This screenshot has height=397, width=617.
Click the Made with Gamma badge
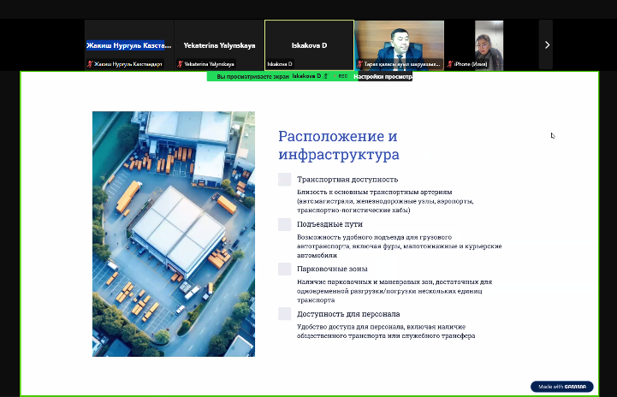562,387
